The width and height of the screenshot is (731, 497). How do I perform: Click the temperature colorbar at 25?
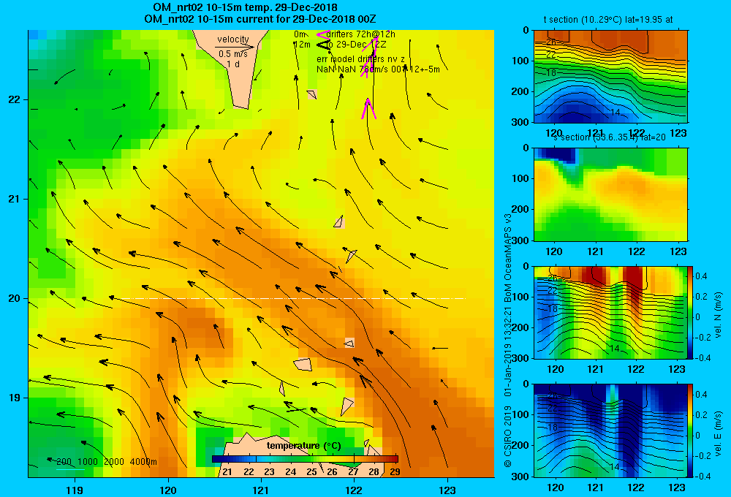click(x=311, y=459)
